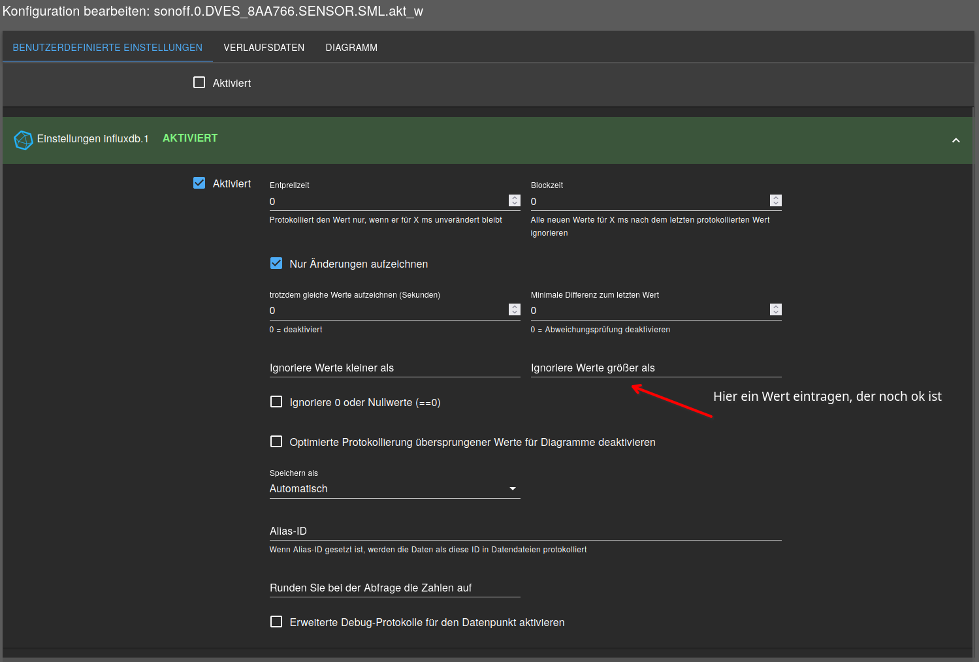
Task: Open the Speichern als dropdown
Action: 395,489
